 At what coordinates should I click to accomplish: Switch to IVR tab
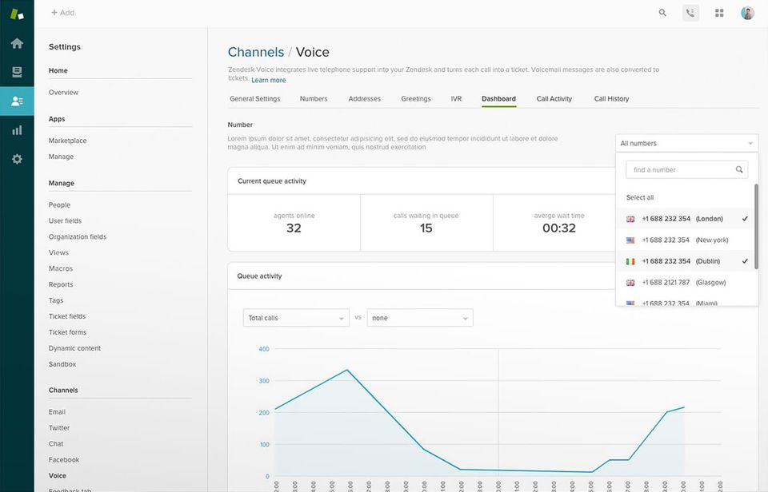pos(456,99)
